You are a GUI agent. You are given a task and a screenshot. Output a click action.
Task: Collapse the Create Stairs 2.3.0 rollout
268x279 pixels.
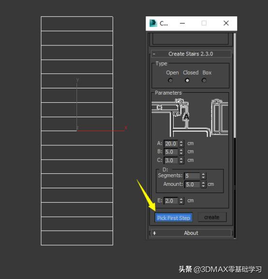click(x=191, y=54)
